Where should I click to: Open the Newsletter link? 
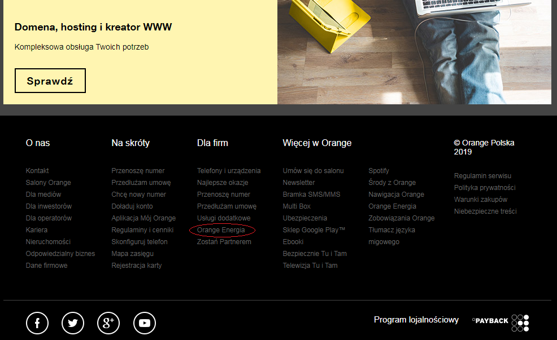click(299, 182)
